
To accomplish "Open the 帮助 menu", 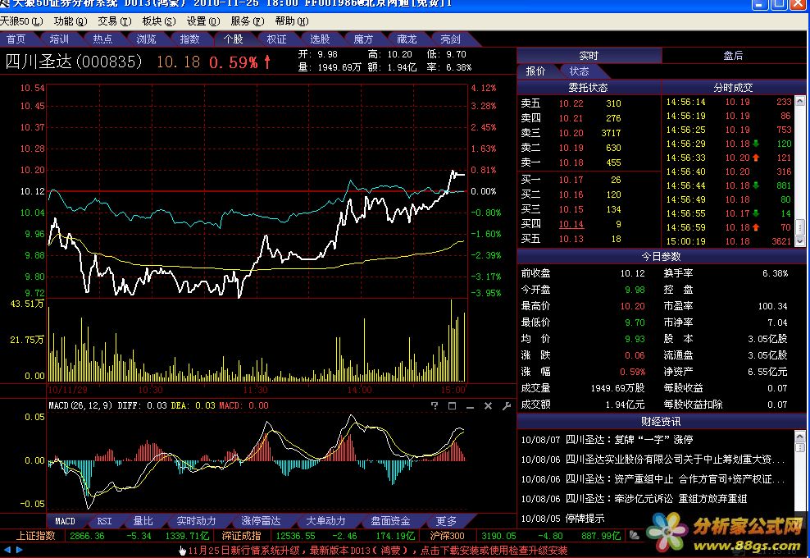I will [292, 21].
